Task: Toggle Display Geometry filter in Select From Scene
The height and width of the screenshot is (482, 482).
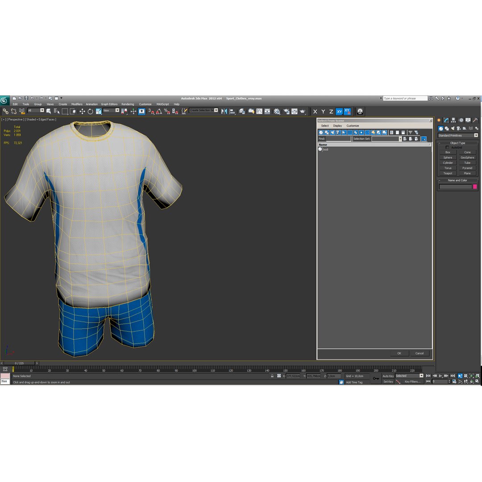Action: point(321,133)
